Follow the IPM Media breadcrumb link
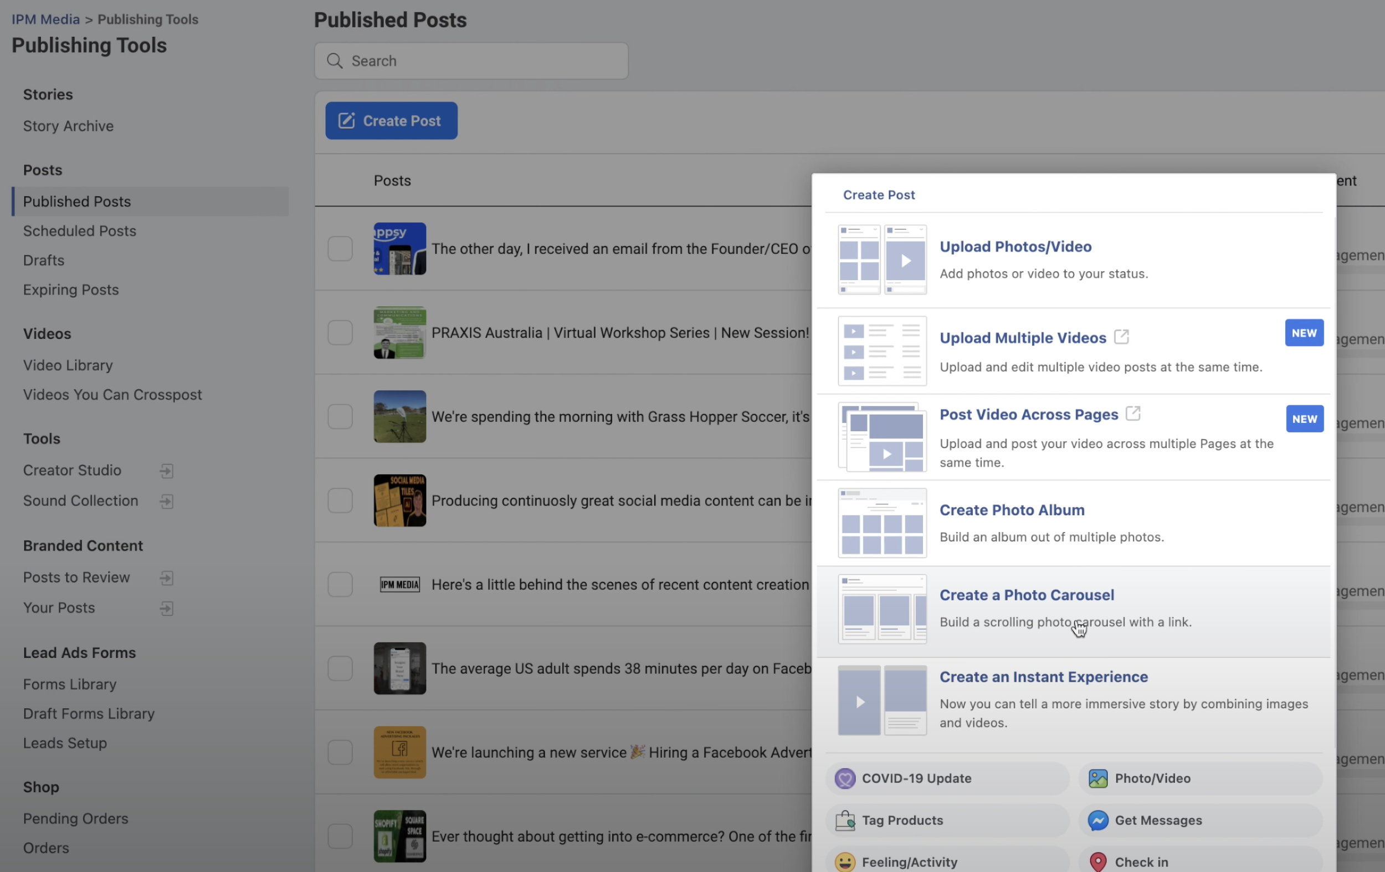The width and height of the screenshot is (1385, 872). pos(45,19)
